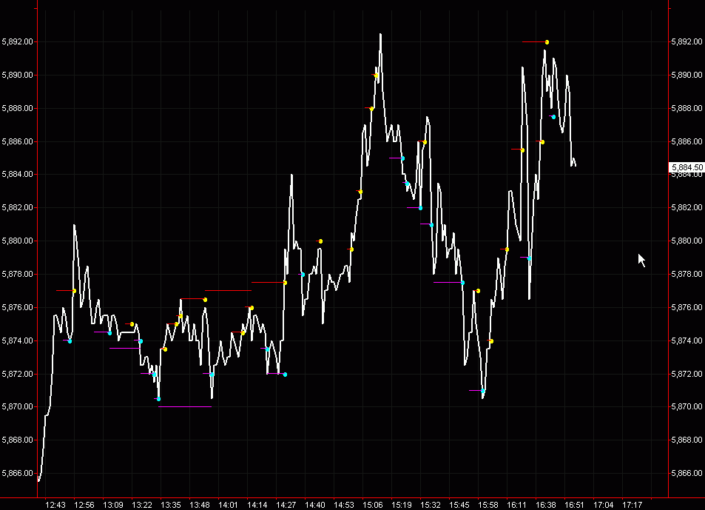
Task: Click 5,882.00 on the right price axis
Action: coord(687,208)
